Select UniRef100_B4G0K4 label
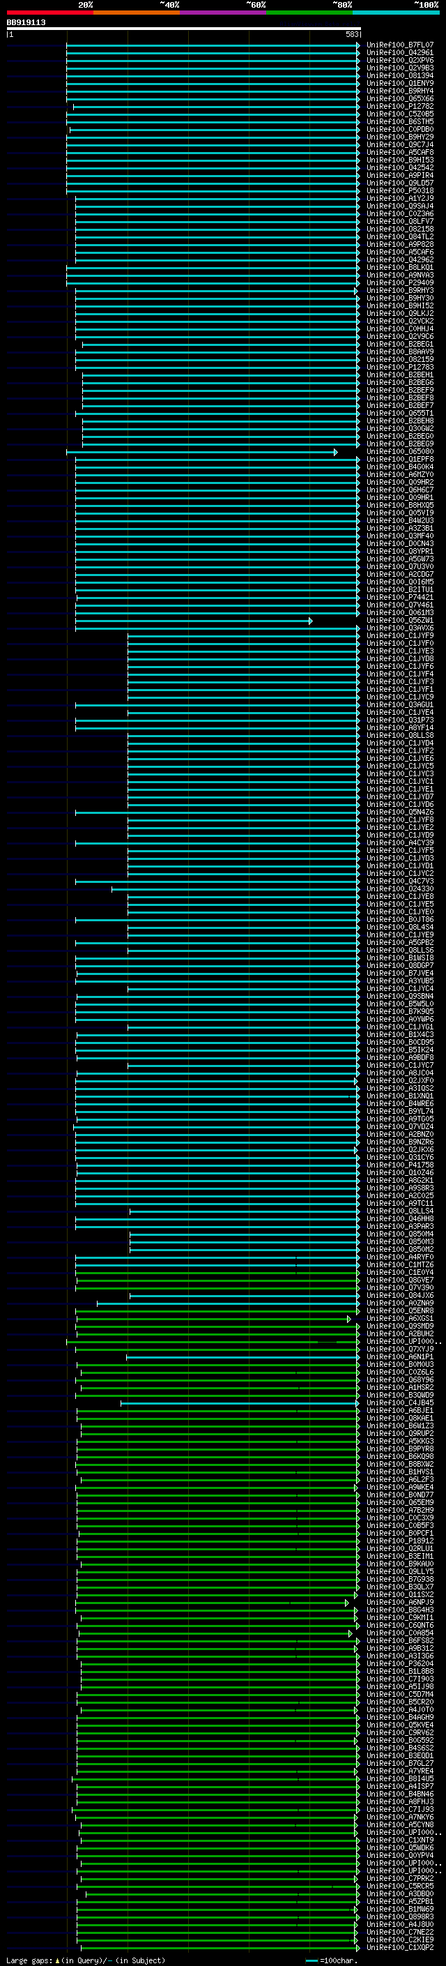This screenshot has width=446, height=1966. 400,467
